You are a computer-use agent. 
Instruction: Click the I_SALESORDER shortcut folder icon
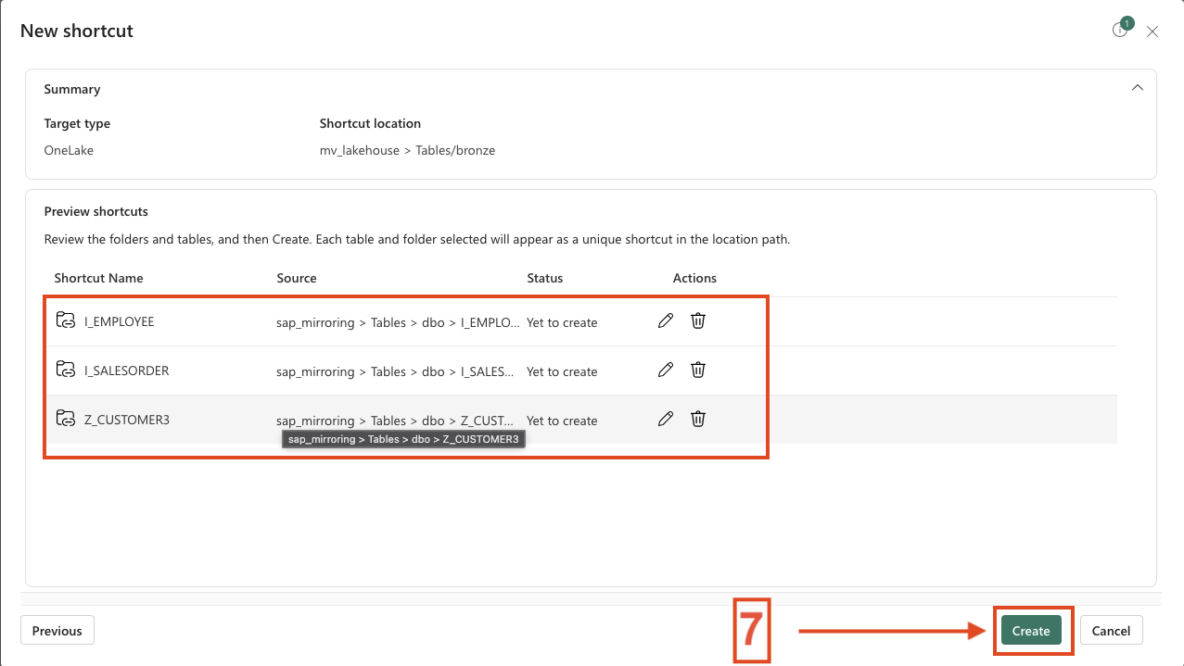click(65, 370)
